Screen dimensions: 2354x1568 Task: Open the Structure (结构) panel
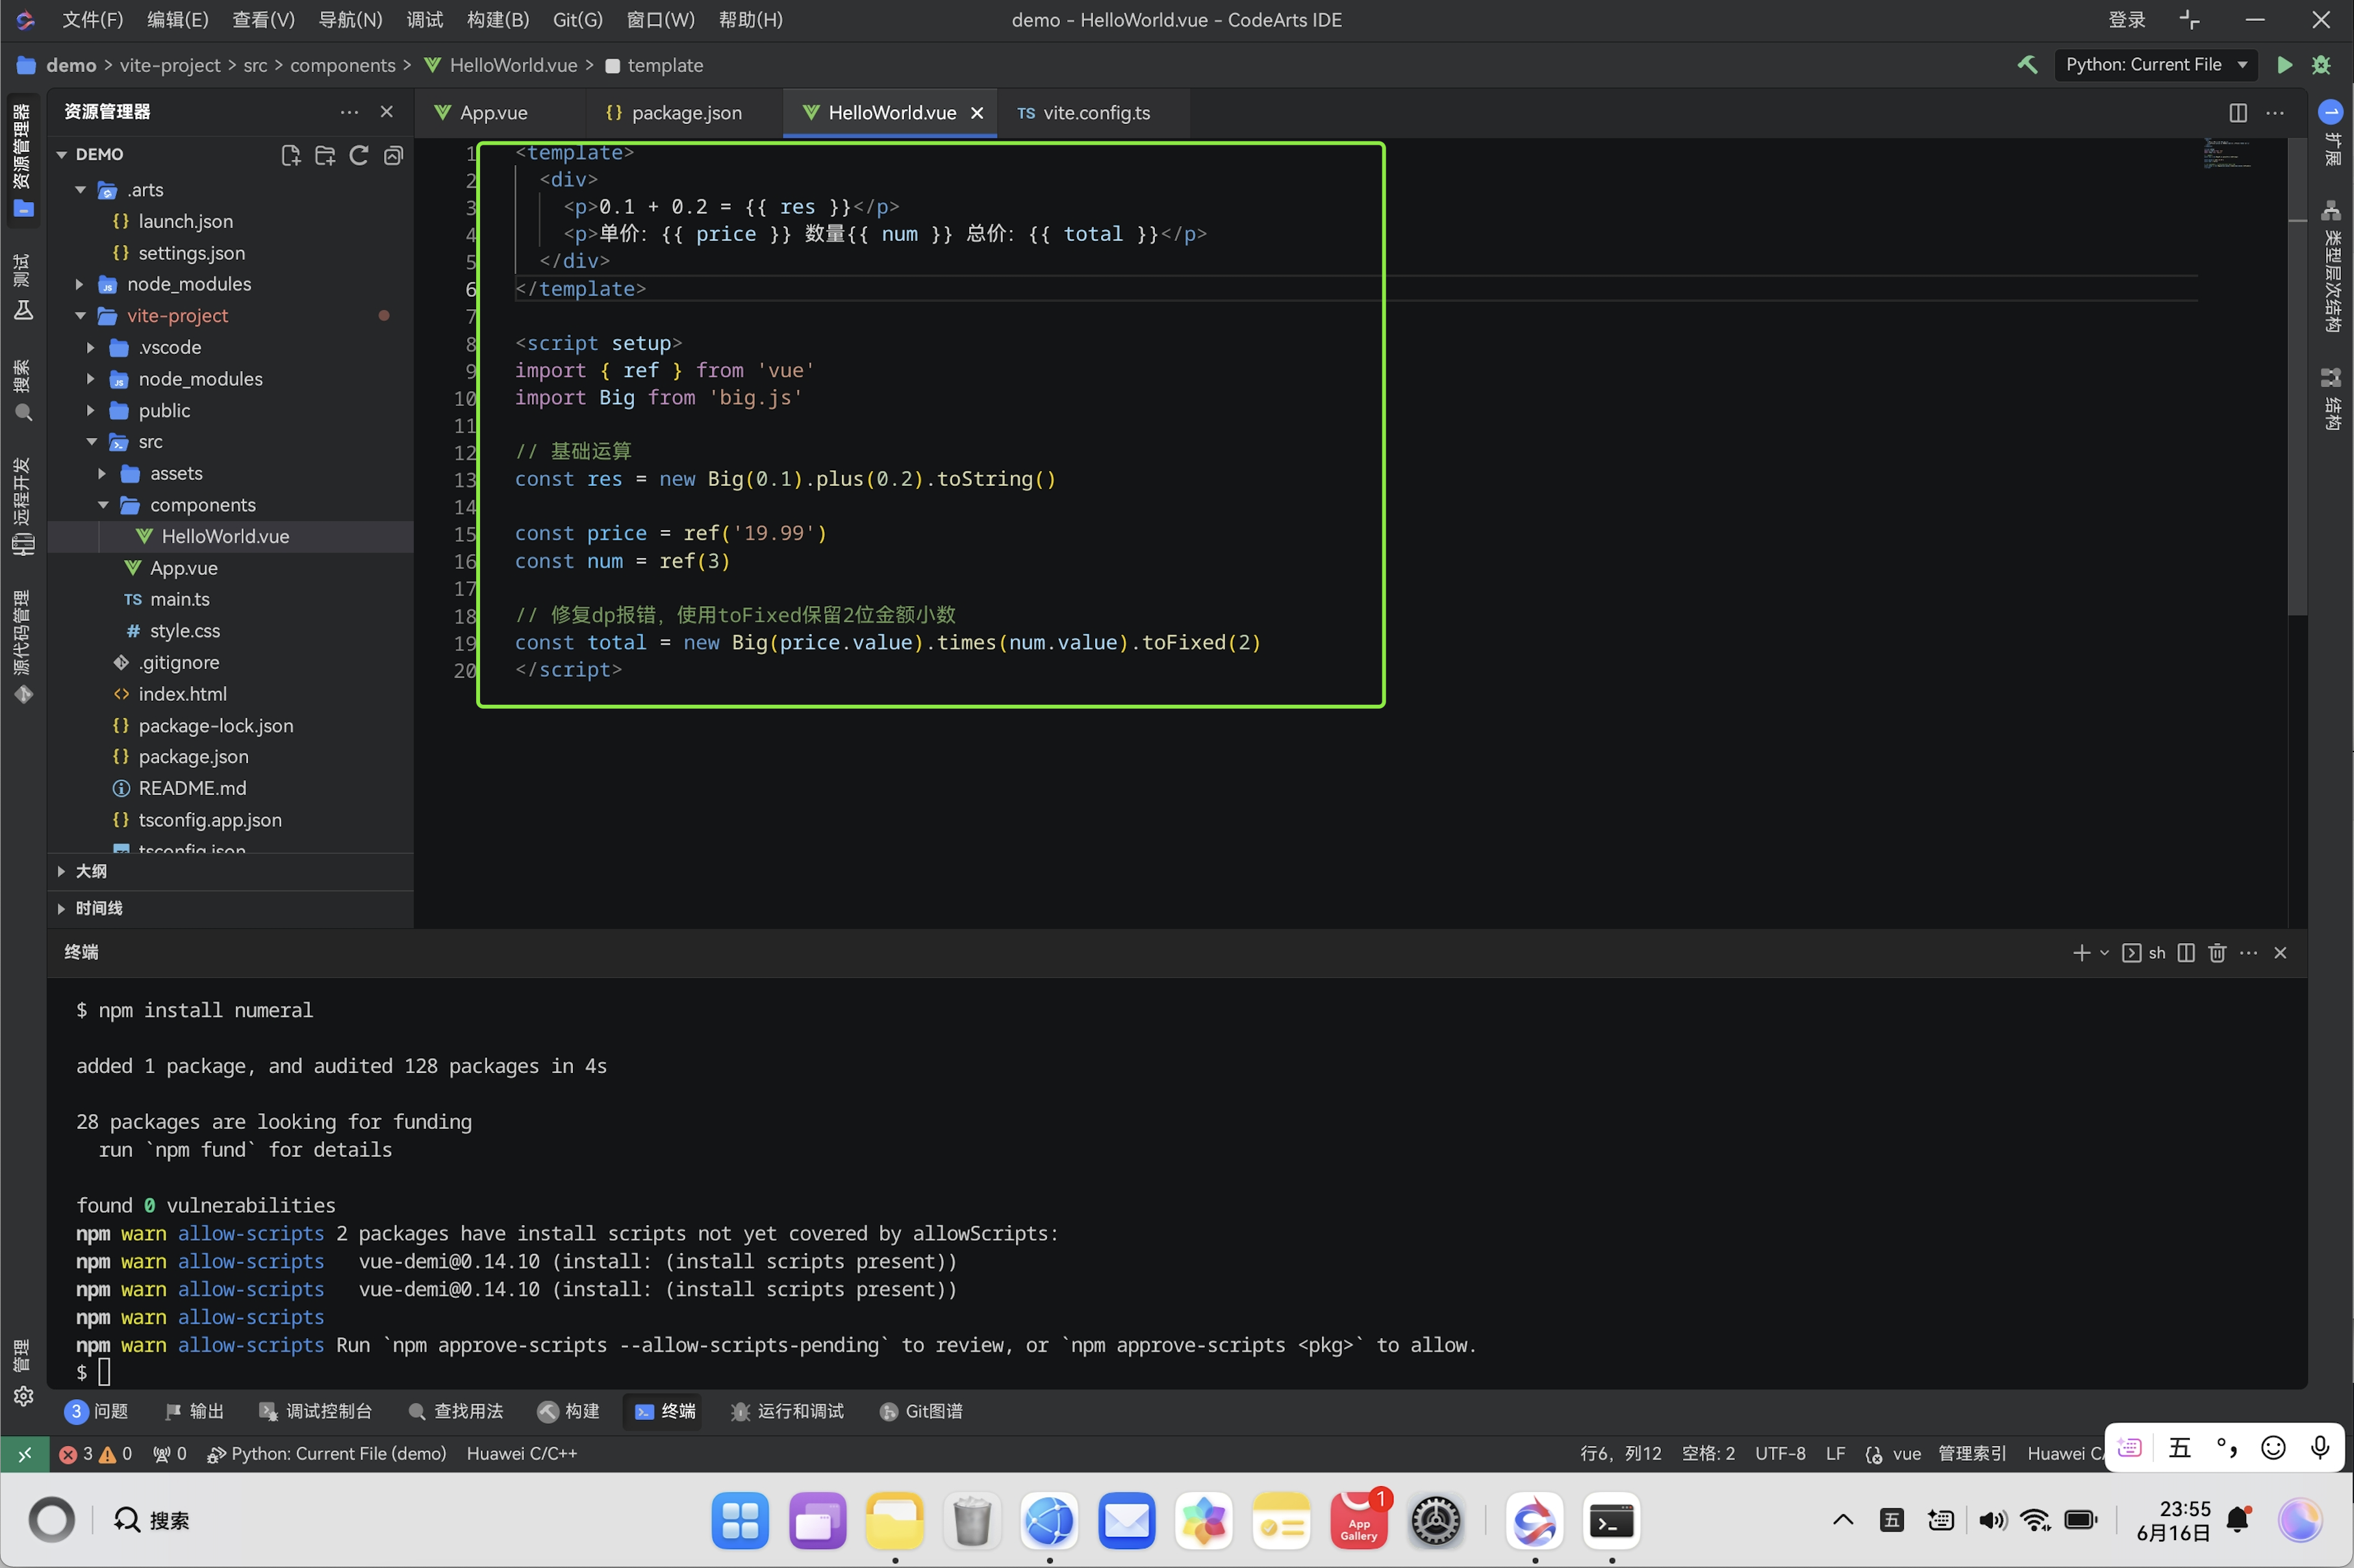(2331, 399)
